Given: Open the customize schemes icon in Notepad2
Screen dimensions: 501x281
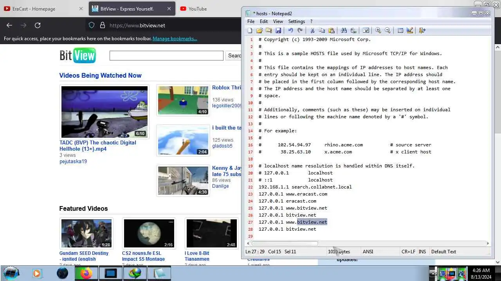Looking at the screenshot, I should click(x=410, y=30).
